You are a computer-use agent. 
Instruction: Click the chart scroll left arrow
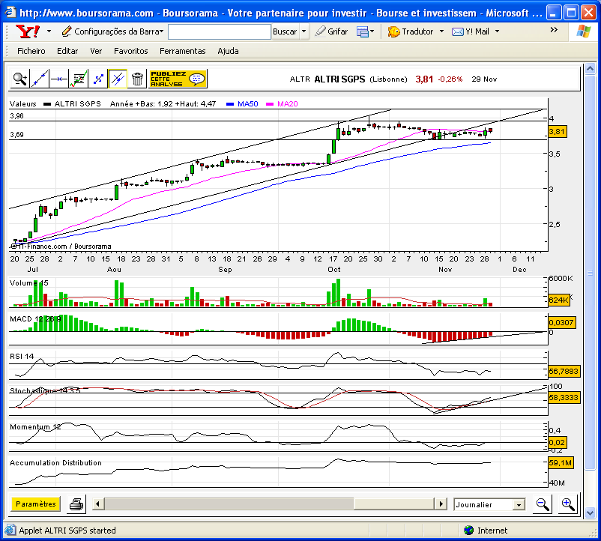click(x=97, y=504)
